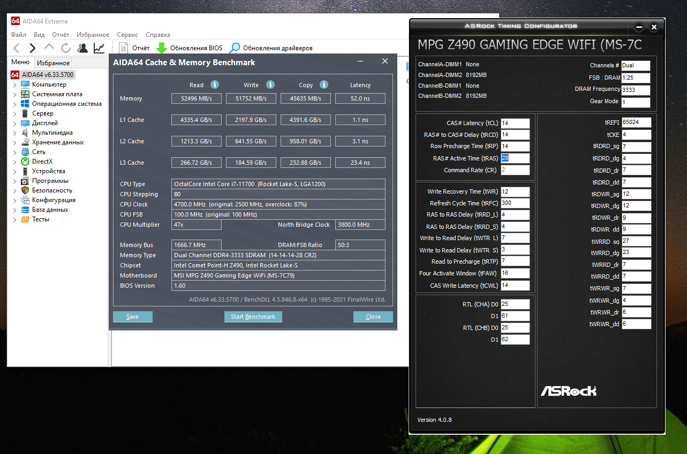Open the Отчёт menu in the menu bar
The width and height of the screenshot is (687, 454).
(x=61, y=35)
